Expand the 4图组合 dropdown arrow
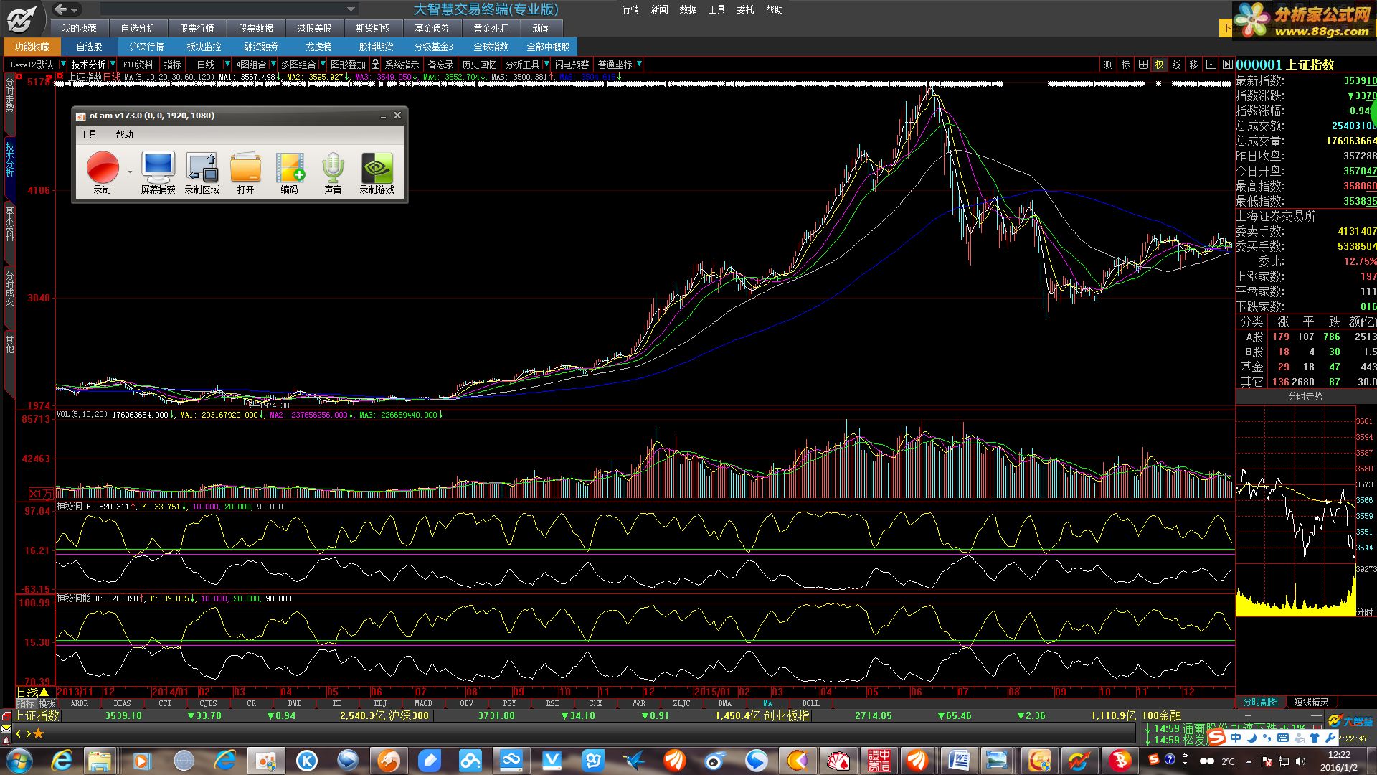 point(273,65)
